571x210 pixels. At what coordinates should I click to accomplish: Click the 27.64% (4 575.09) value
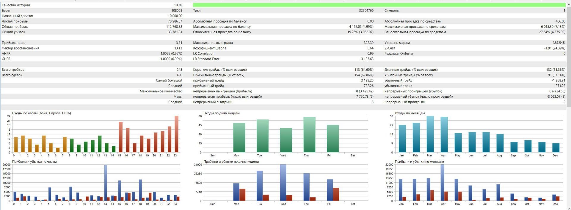pos(552,32)
